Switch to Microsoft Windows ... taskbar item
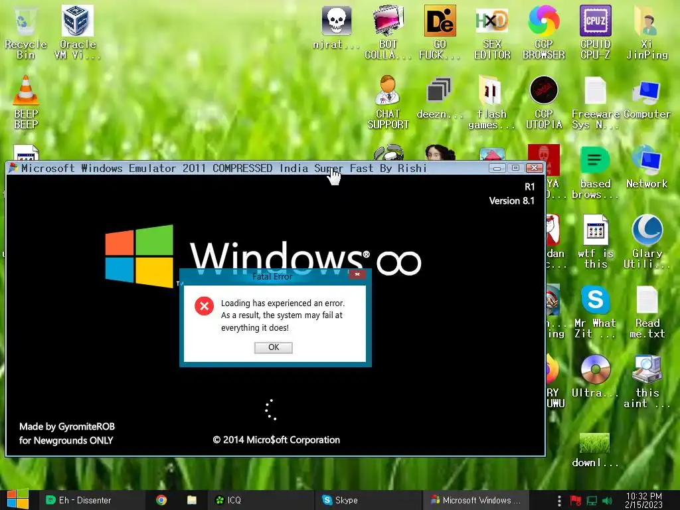 pyautogui.click(x=475, y=500)
